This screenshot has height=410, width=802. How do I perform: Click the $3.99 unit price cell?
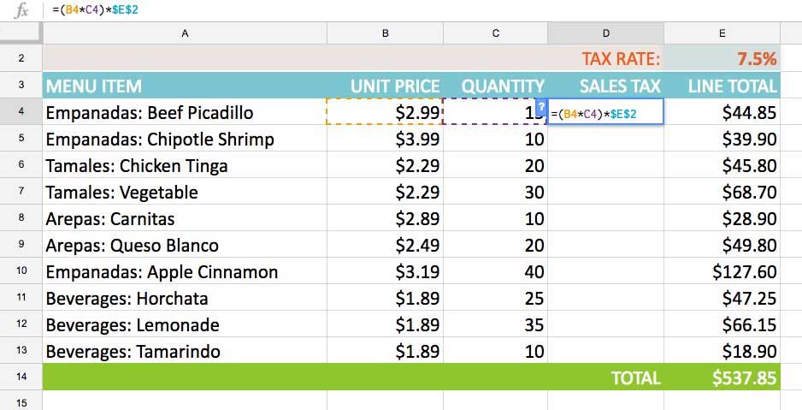point(385,139)
